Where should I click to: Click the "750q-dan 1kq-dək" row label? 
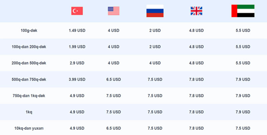click(29, 96)
